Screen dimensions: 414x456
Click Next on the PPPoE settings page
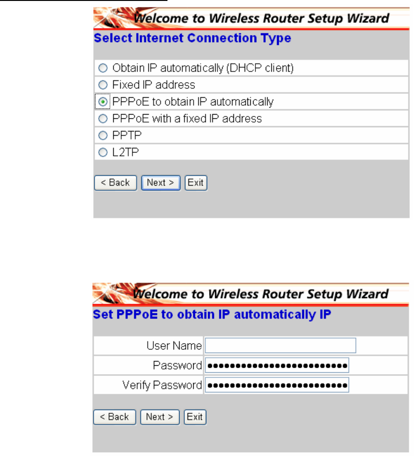pyautogui.click(x=160, y=417)
